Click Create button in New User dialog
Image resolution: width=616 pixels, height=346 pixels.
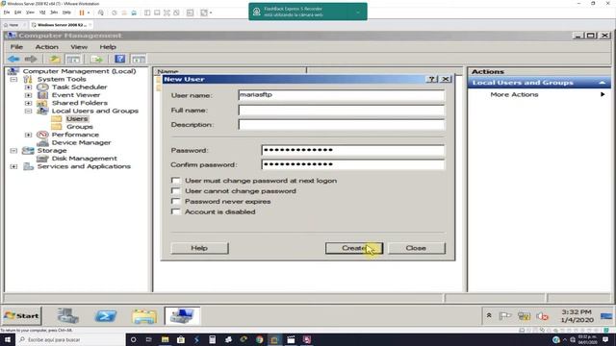(354, 248)
